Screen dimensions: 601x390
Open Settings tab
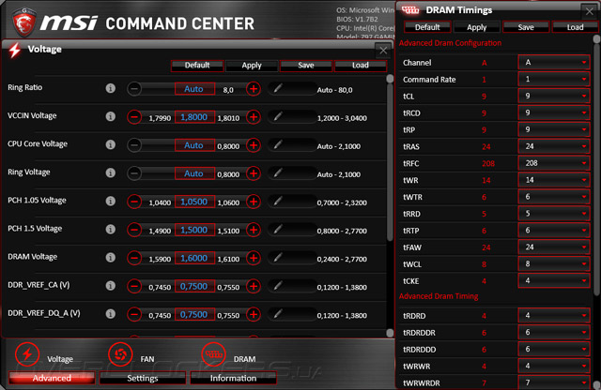[143, 378]
